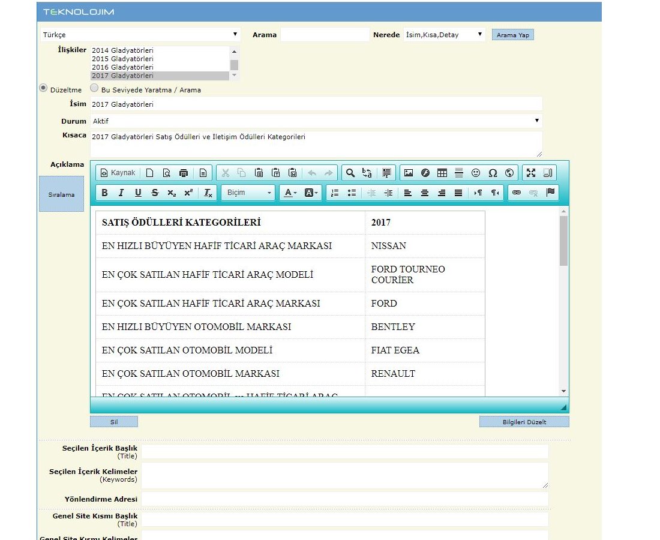Toggle bold formatting
The height and width of the screenshot is (540, 660).
(105, 193)
